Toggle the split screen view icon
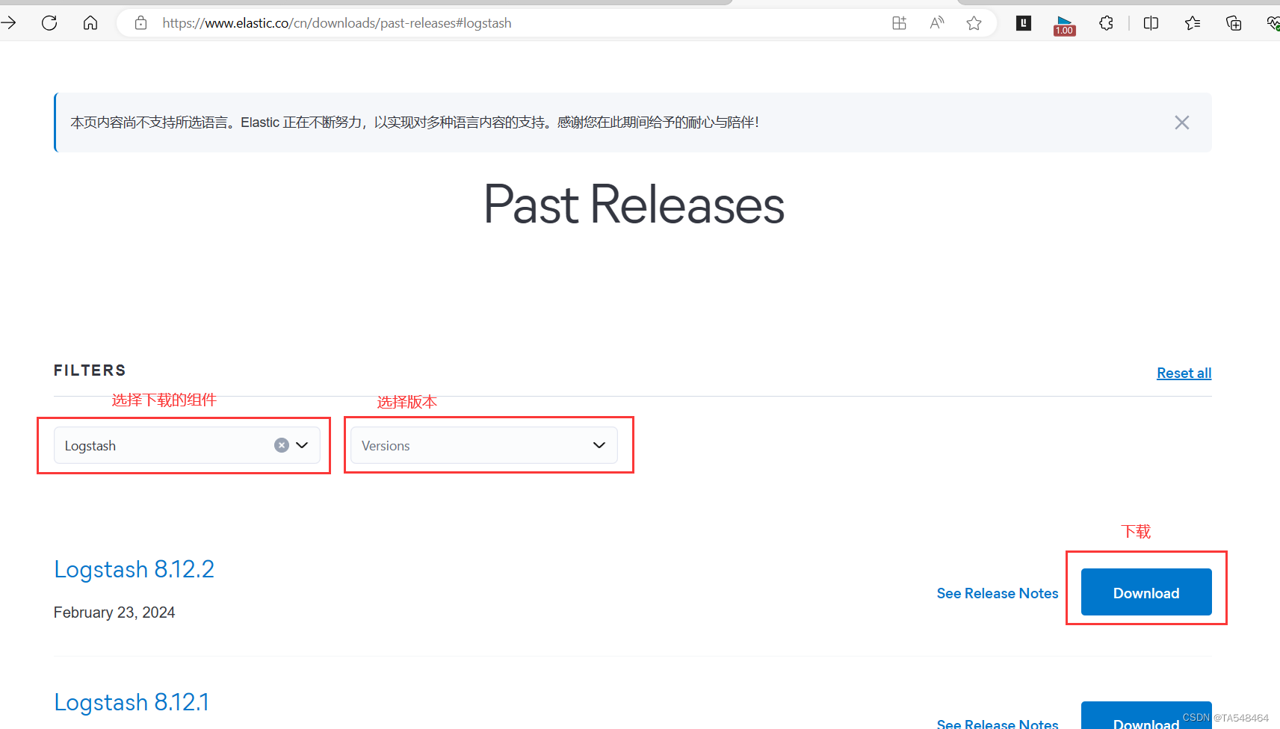Image resolution: width=1280 pixels, height=729 pixels. point(1151,23)
